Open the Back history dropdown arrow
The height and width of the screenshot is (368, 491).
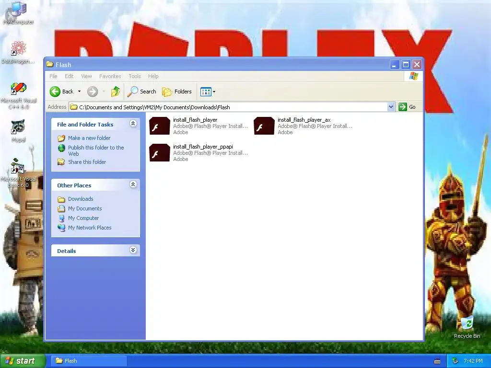click(79, 92)
